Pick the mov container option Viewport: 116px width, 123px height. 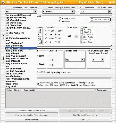pos(21,41)
